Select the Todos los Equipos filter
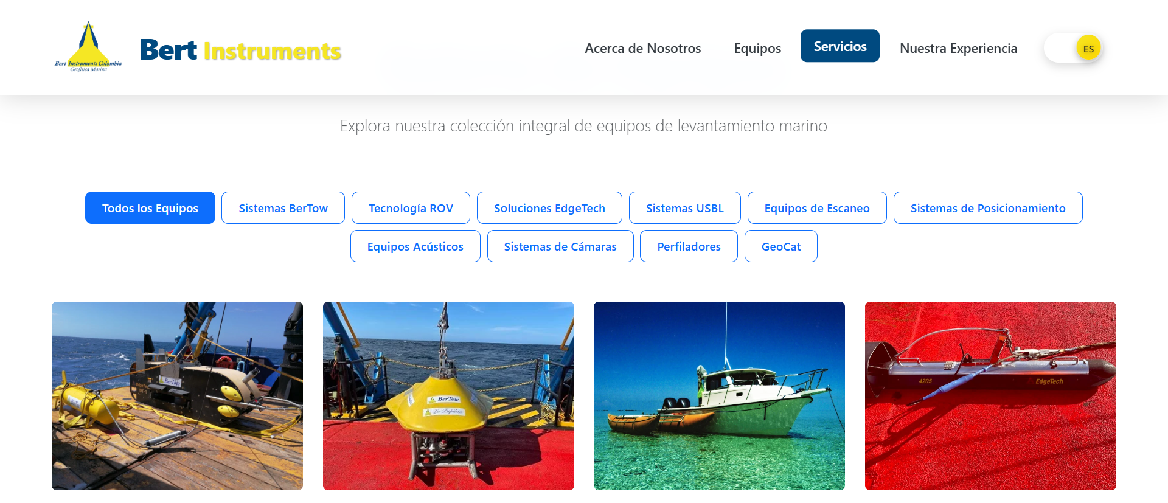The image size is (1168, 503). tap(150, 208)
